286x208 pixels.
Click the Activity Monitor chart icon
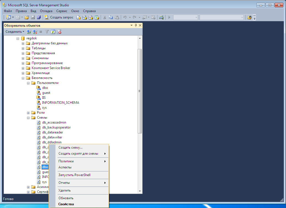161,17
